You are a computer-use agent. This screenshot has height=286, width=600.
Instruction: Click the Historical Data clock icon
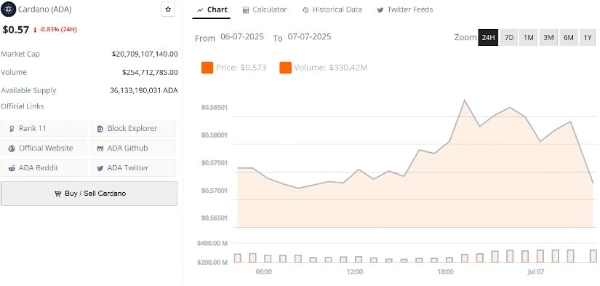pos(305,10)
